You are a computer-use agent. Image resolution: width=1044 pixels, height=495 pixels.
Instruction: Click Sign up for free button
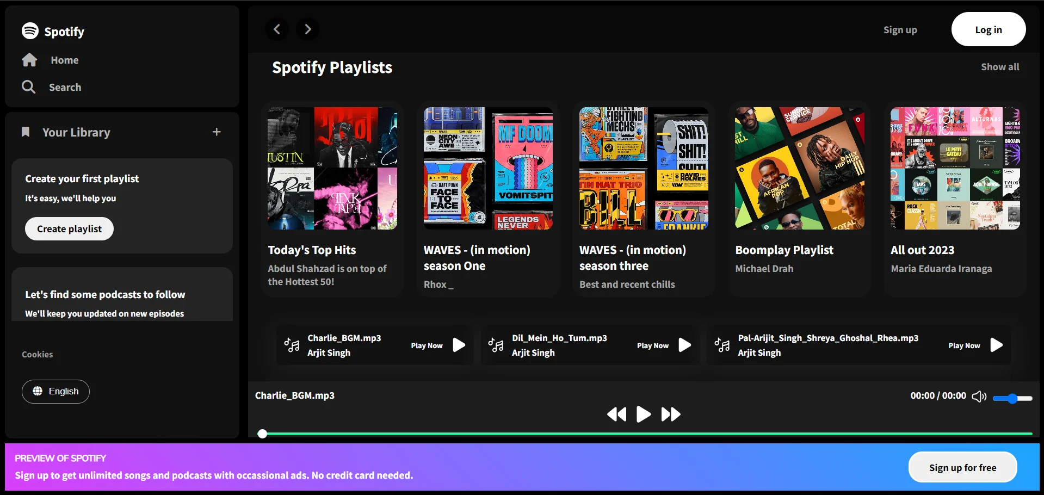point(962,467)
